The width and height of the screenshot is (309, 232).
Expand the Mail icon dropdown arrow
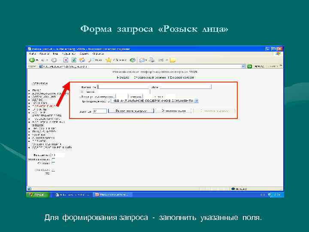(x=146, y=60)
